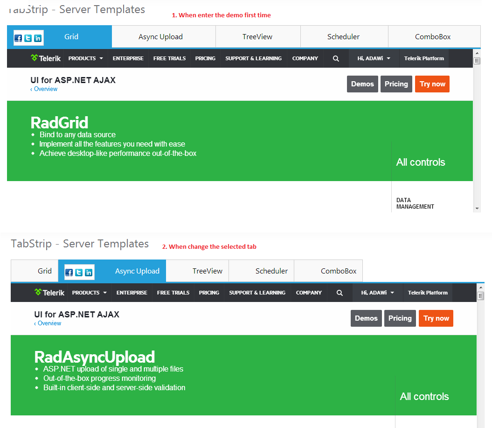
Task: Click 'Built-in client-side and server-side validation' bullet
Action: (114, 387)
